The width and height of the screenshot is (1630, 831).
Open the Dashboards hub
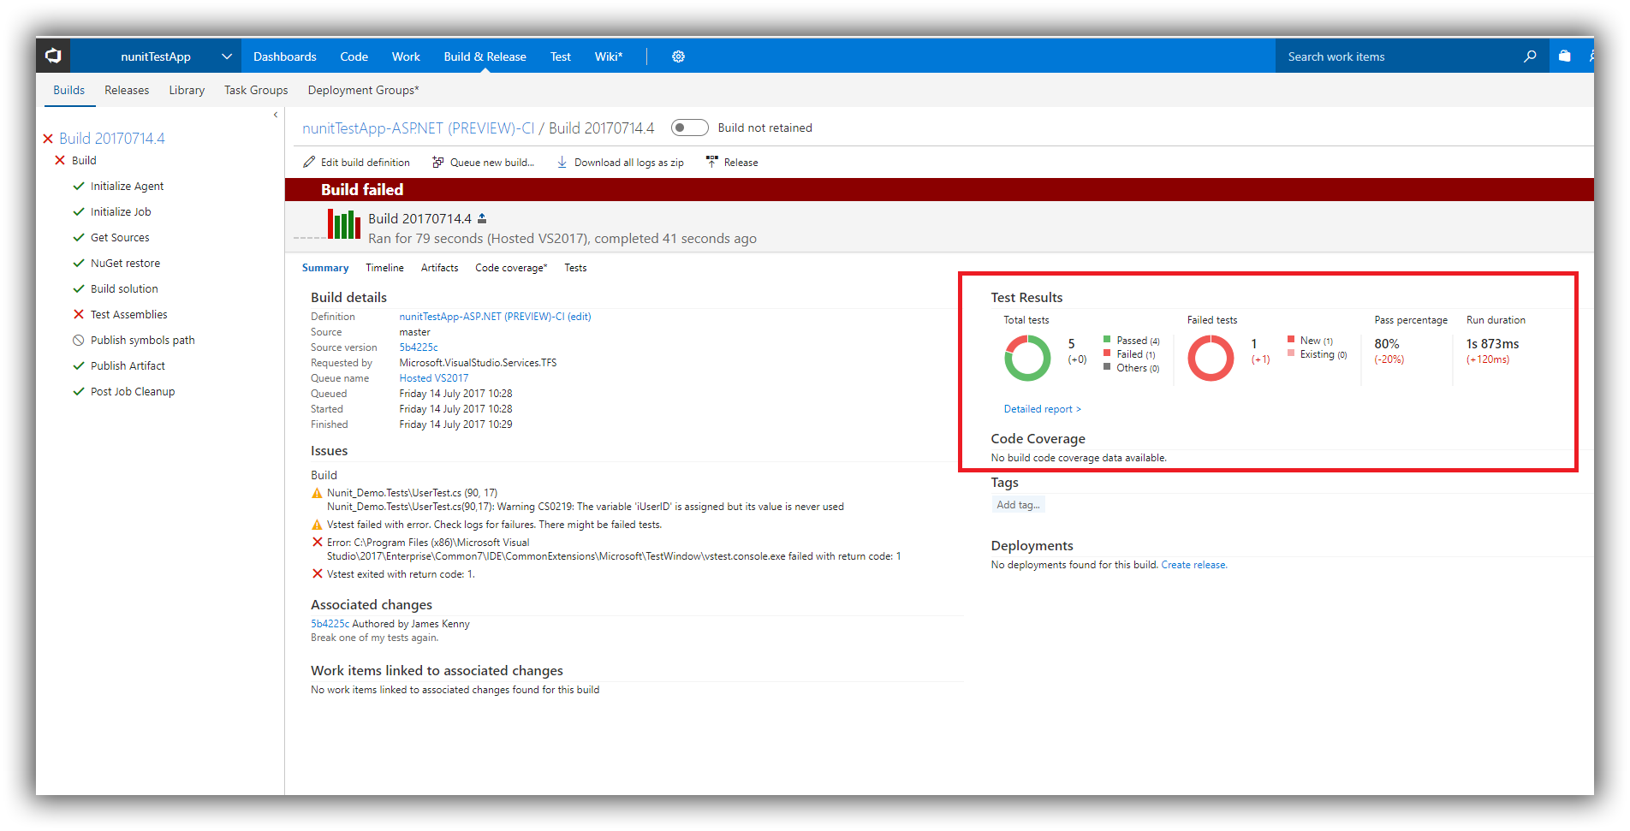coord(285,56)
